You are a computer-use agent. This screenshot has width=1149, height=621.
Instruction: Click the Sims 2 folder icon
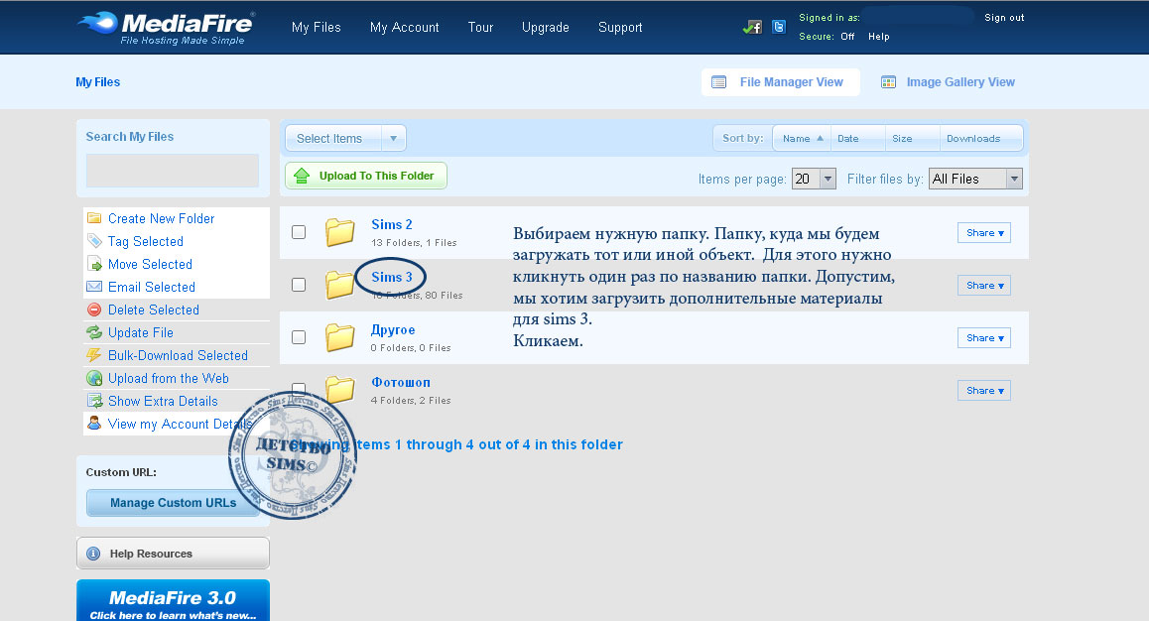click(x=340, y=232)
